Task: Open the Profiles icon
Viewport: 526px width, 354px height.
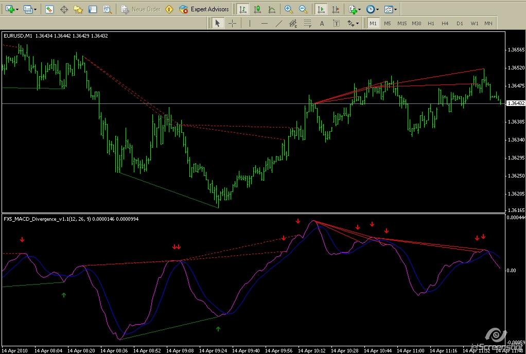Action: click(27, 9)
